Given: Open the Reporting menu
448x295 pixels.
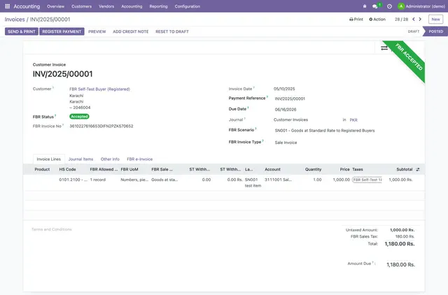Looking at the screenshot, I should 159,6.
